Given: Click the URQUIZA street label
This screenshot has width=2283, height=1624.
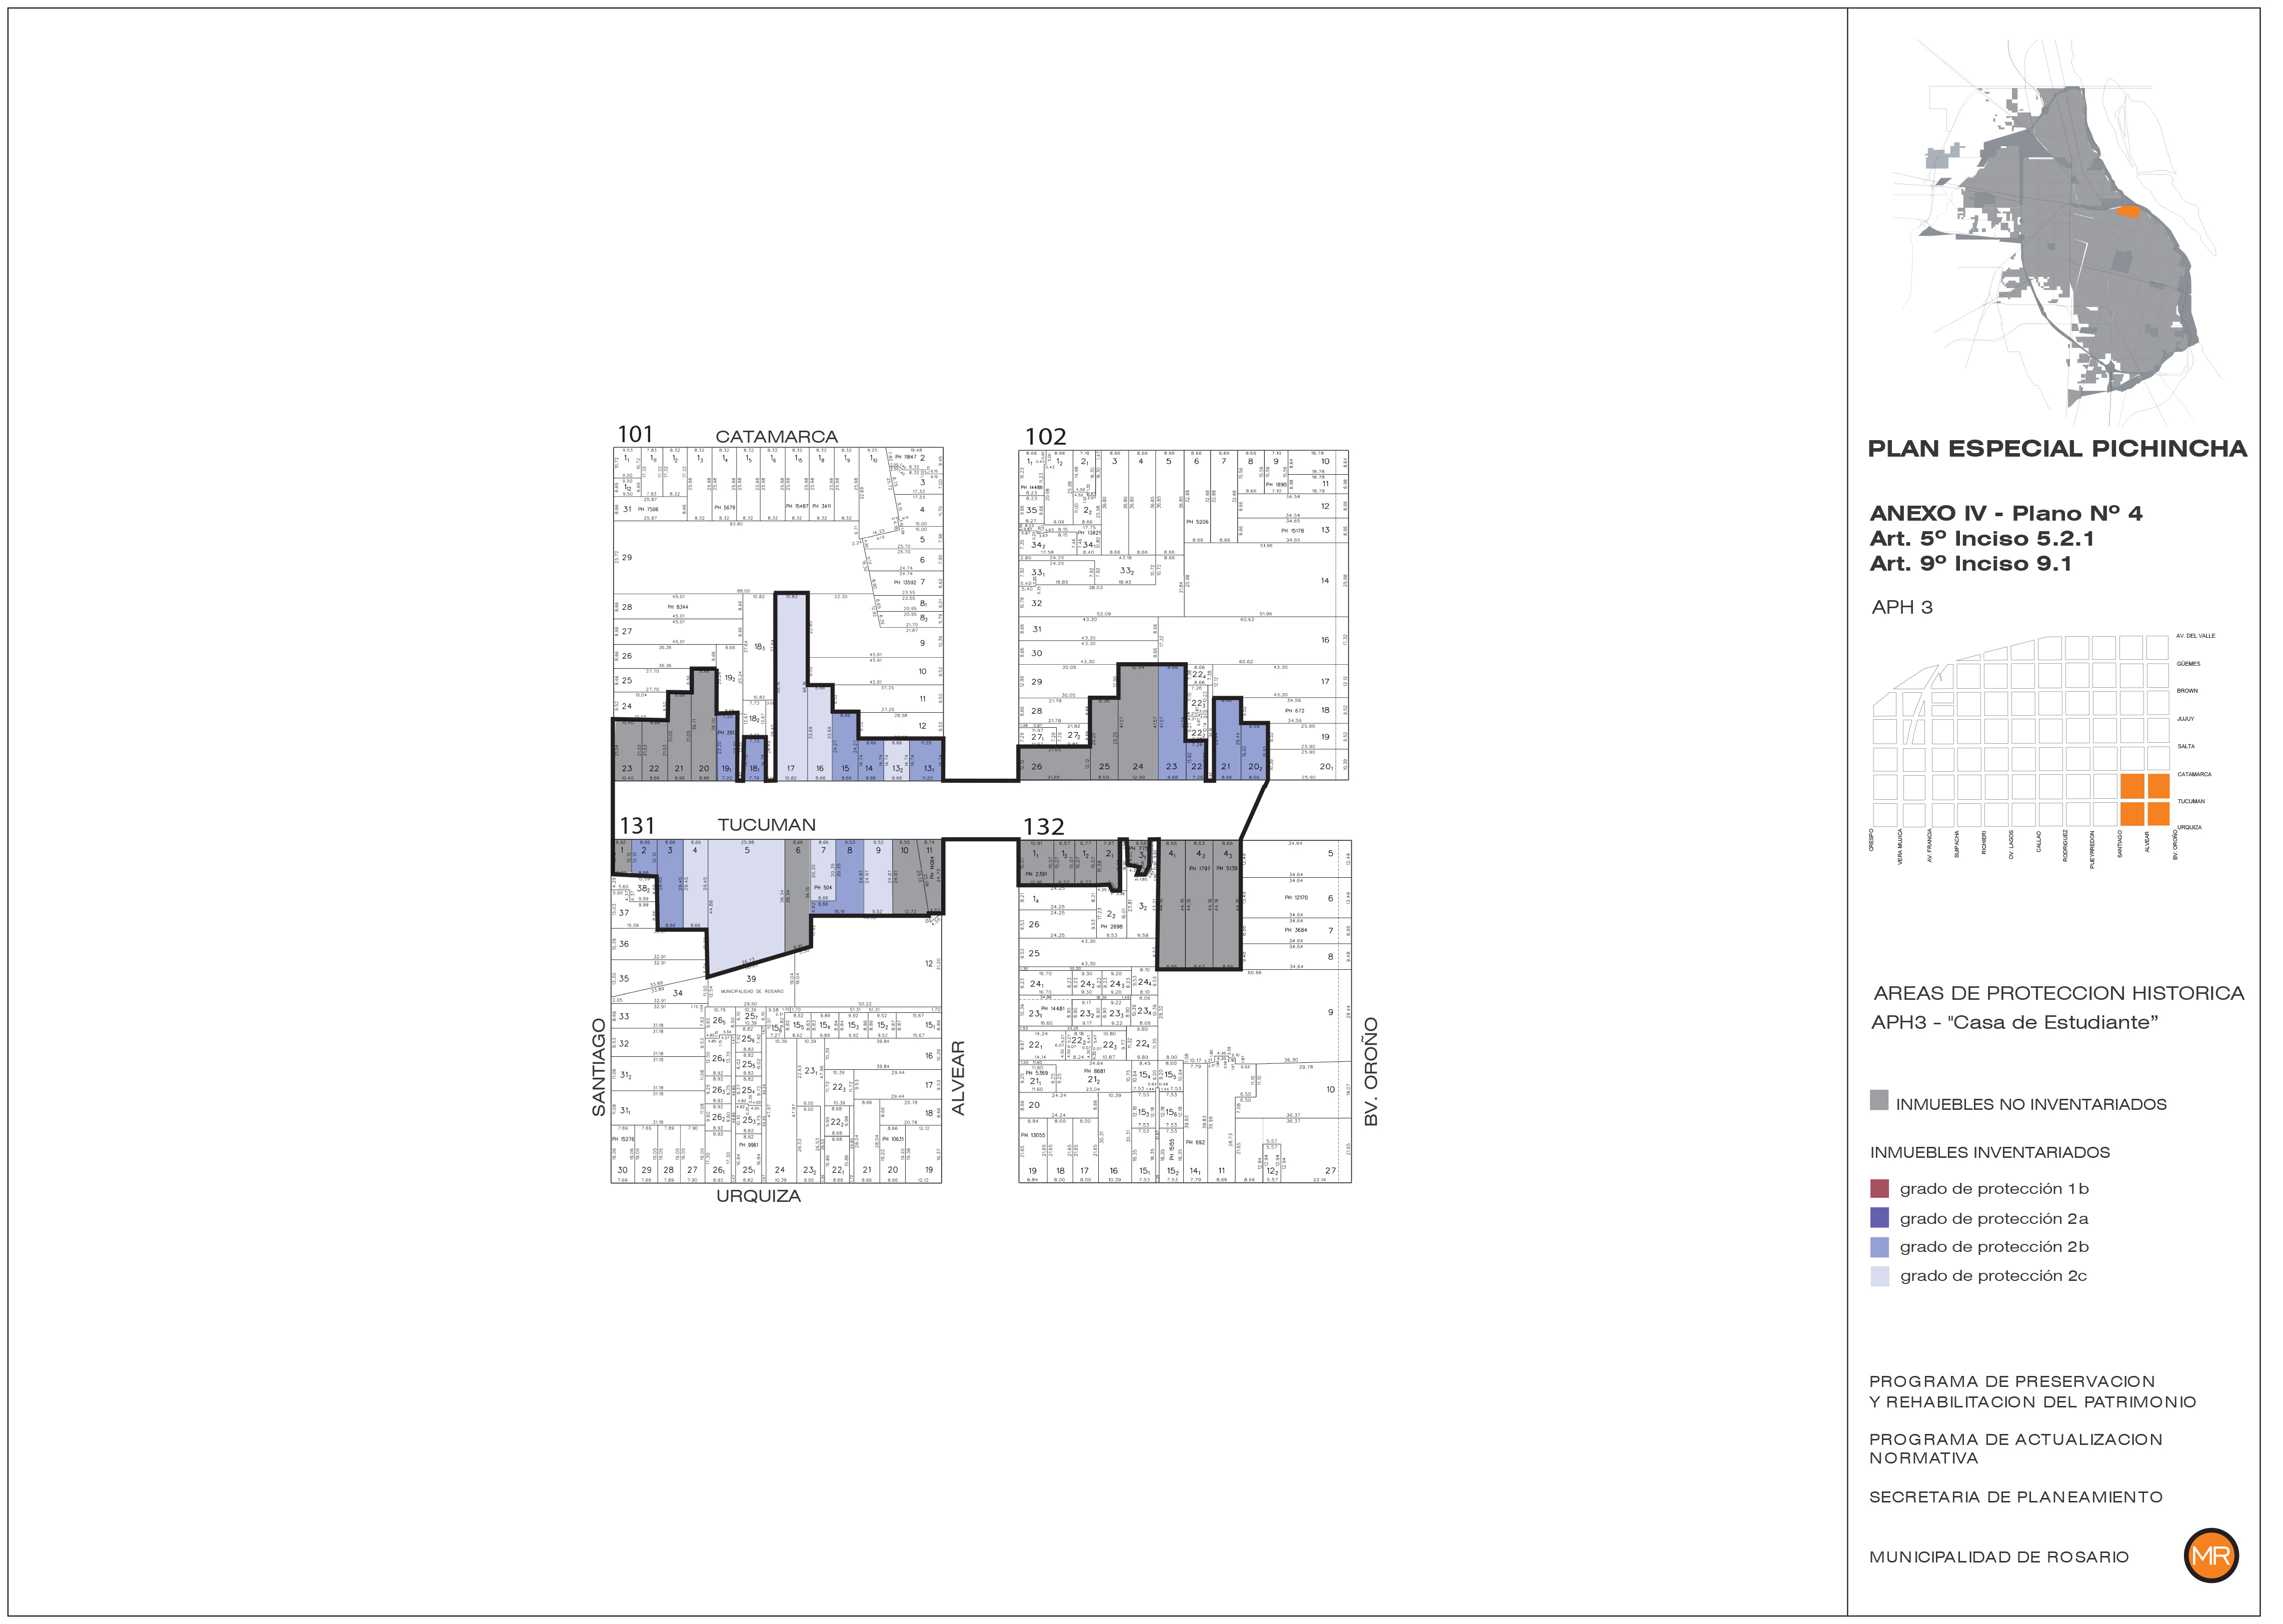Looking at the screenshot, I should tap(758, 1195).
